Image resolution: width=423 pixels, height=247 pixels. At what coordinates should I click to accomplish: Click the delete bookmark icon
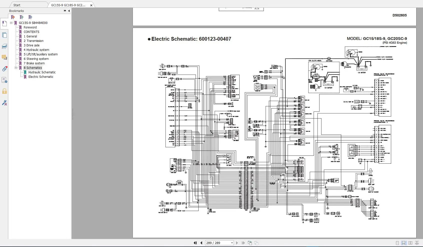pyautogui.click(x=13, y=17)
